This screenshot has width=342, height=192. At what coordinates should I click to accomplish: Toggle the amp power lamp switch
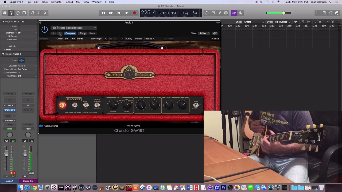62,105
